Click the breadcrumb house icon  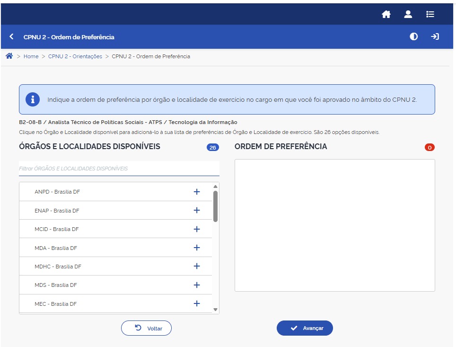9,56
